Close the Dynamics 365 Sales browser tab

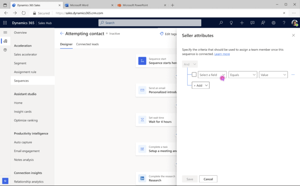[x=59, y=5]
